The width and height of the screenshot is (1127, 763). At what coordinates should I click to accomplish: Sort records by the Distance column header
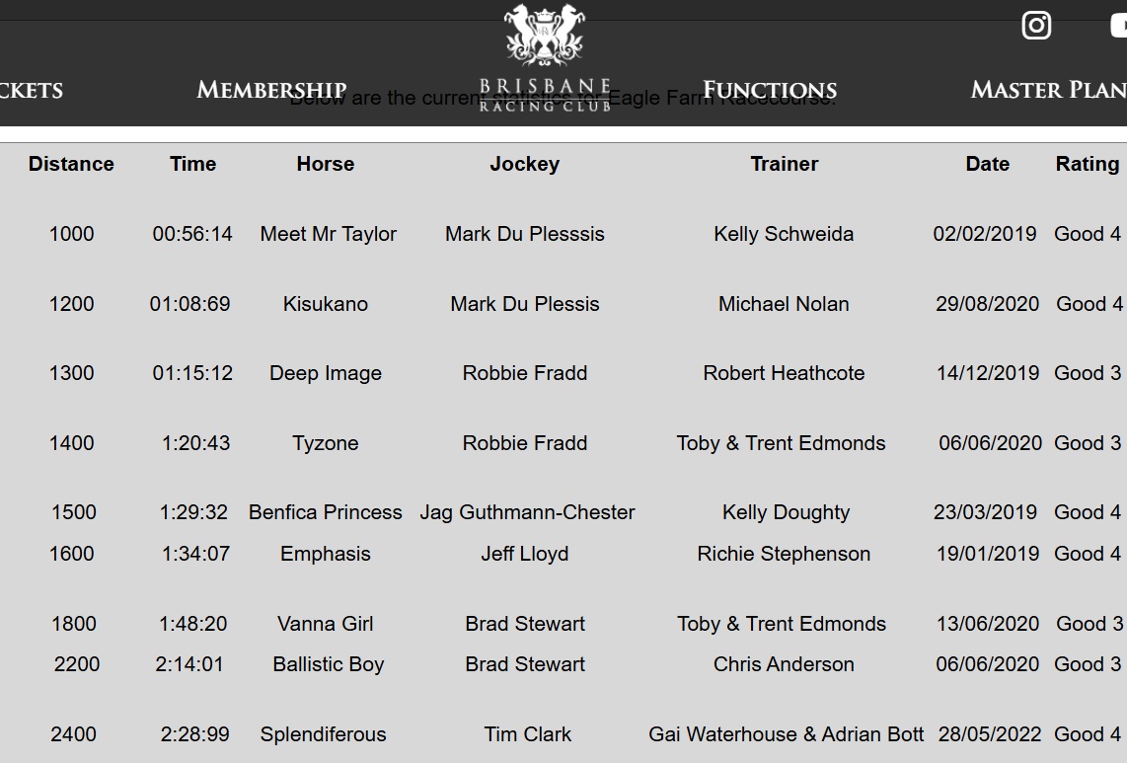(x=71, y=164)
